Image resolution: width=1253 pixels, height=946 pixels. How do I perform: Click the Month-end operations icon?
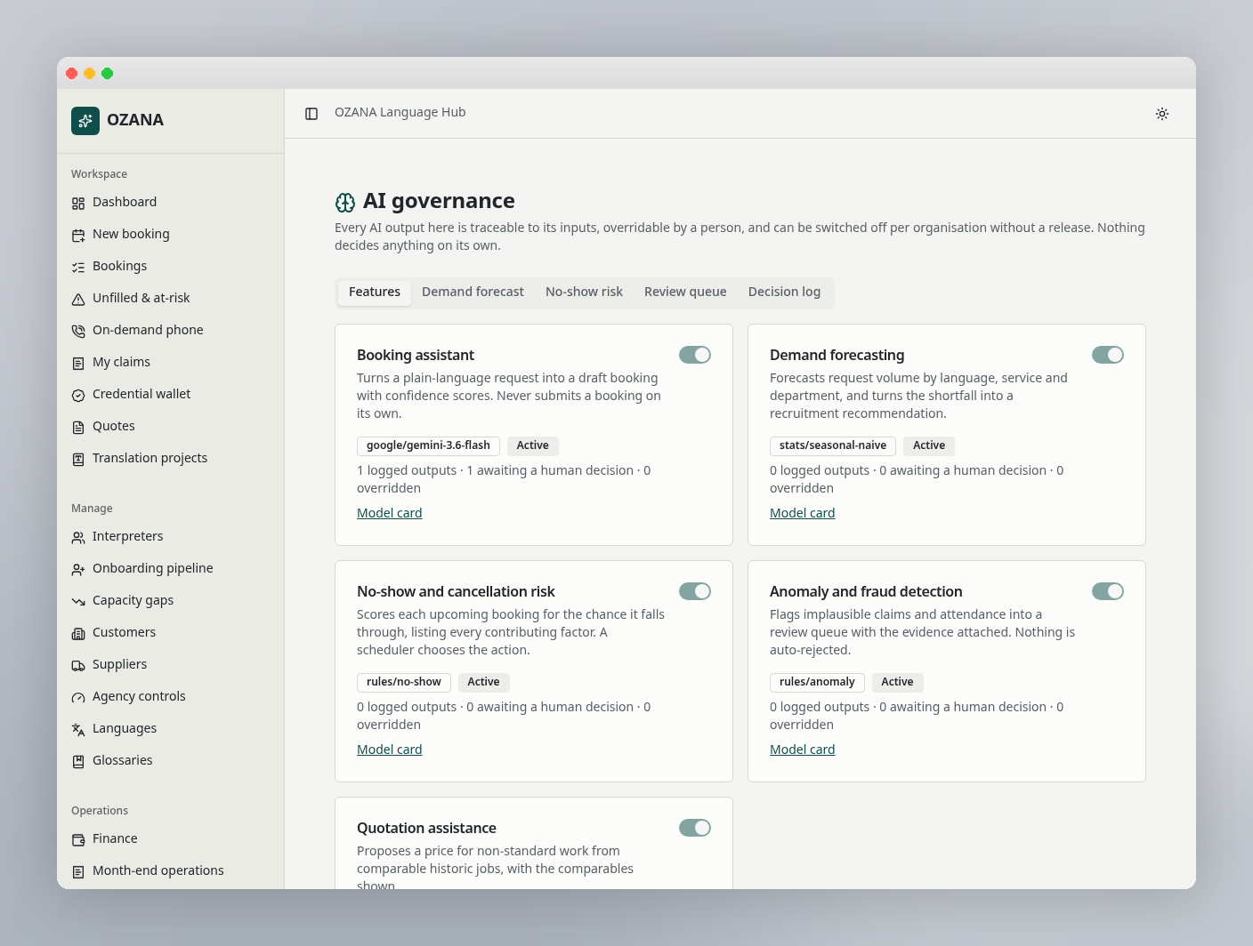tap(78, 872)
